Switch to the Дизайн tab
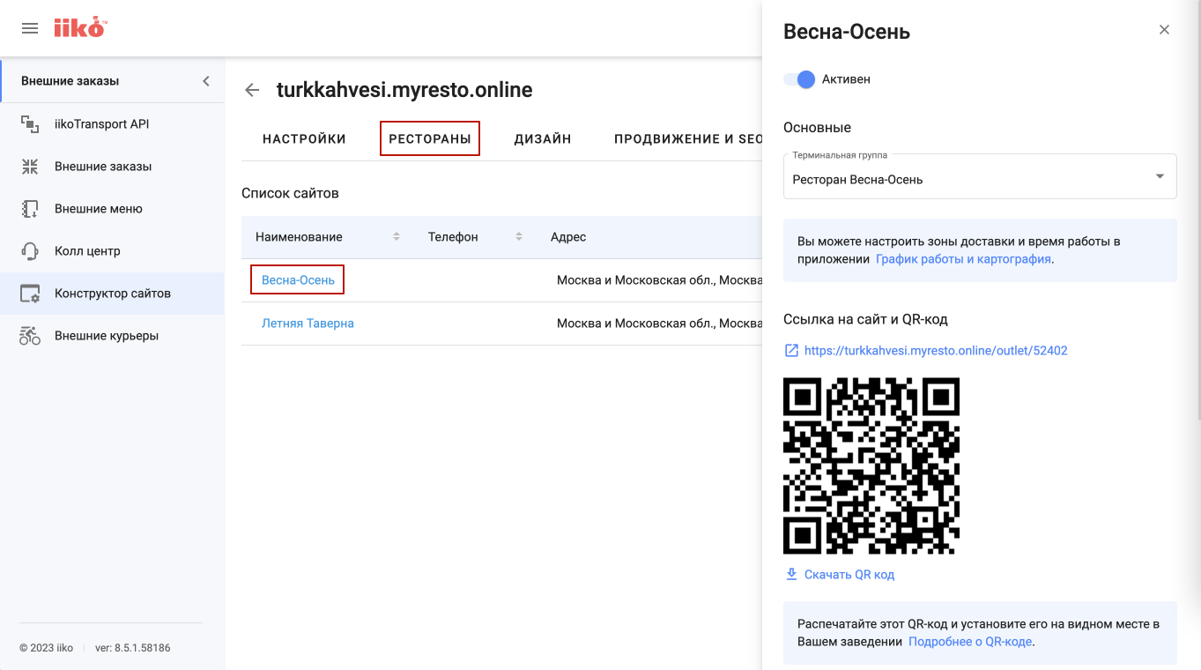 (543, 139)
